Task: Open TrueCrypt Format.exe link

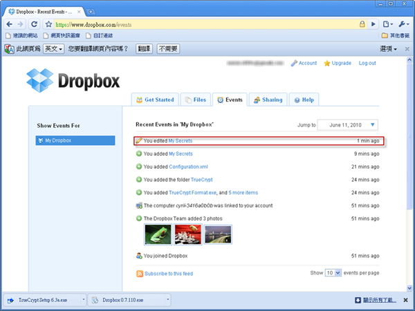Action: (x=192, y=193)
